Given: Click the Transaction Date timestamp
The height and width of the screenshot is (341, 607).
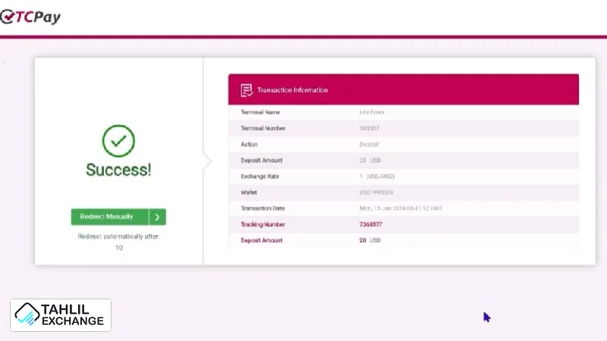Looking at the screenshot, I should pyautogui.click(x=401, y=208).
